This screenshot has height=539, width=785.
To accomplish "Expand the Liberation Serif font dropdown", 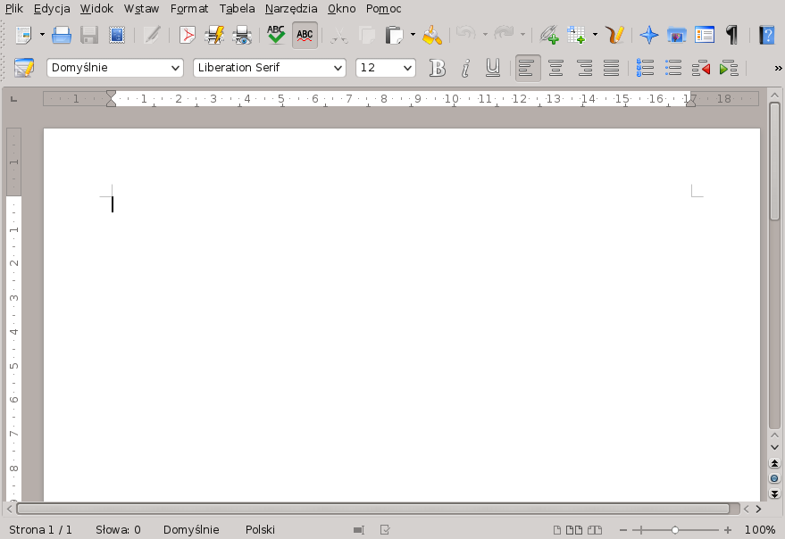I will (338, 68).
